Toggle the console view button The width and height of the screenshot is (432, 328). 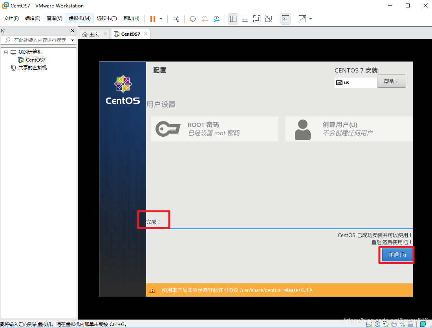click(x=286, y=19)
